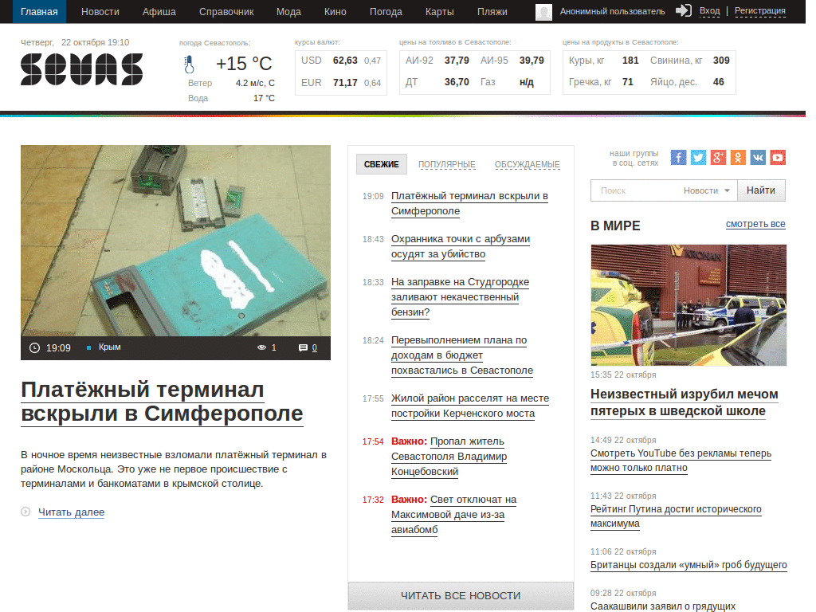816x612 pixels.
Task: Click the circled arrow beside Читать далее
Action: coord(25,512)
